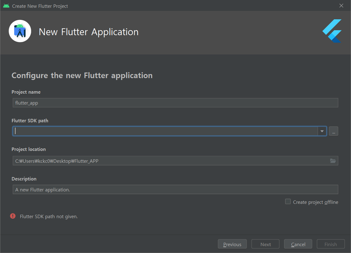Focus the Flutter SDK path text field
351x253 pixels.
pos(165,131)
